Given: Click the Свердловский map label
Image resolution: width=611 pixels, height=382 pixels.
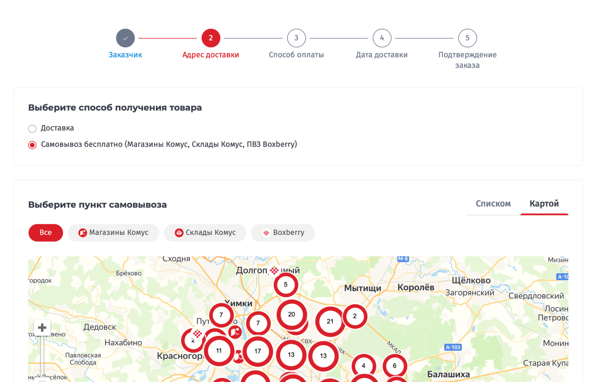Looking at the screenshot, I should point(536,296).
